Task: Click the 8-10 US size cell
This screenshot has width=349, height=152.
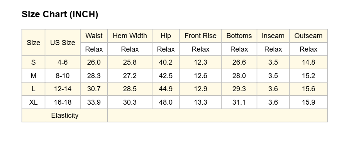Action: coord(63,76)
